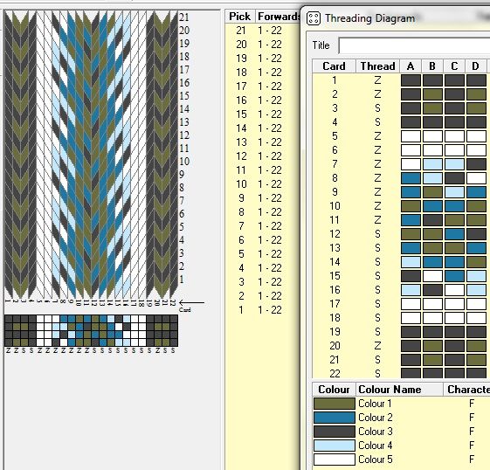Click hole A cell of card 8
Viewport: 490px width, 470px height.
411,178
